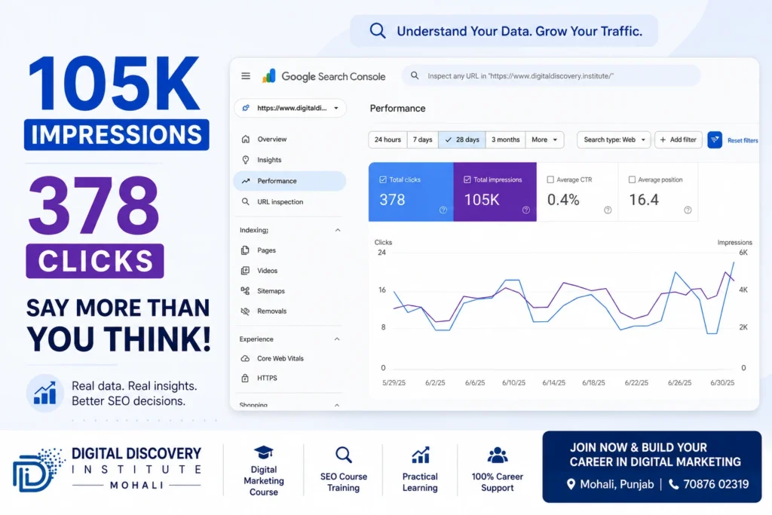Click the SEO Course Training search icon
This screenshot has height=515, width=772.
point(343,455)
